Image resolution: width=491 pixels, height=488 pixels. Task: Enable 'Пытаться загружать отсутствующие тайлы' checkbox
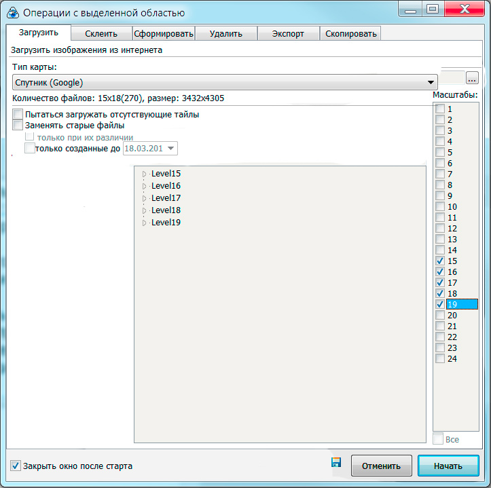[18, 115]
